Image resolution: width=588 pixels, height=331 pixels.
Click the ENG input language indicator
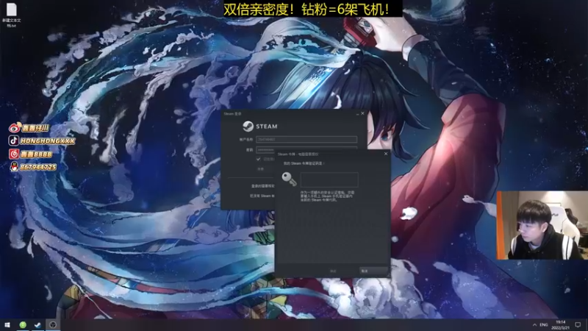point(544,325)
